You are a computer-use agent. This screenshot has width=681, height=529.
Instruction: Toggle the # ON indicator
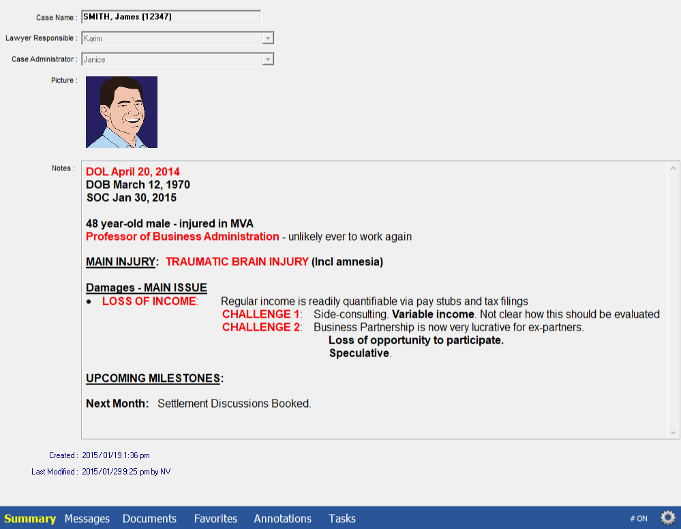coord(639,519)
